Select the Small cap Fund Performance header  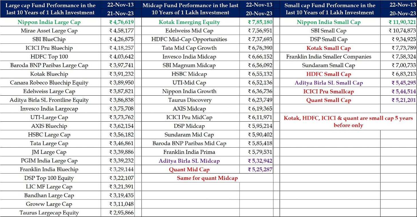click(x=330, y=9)
